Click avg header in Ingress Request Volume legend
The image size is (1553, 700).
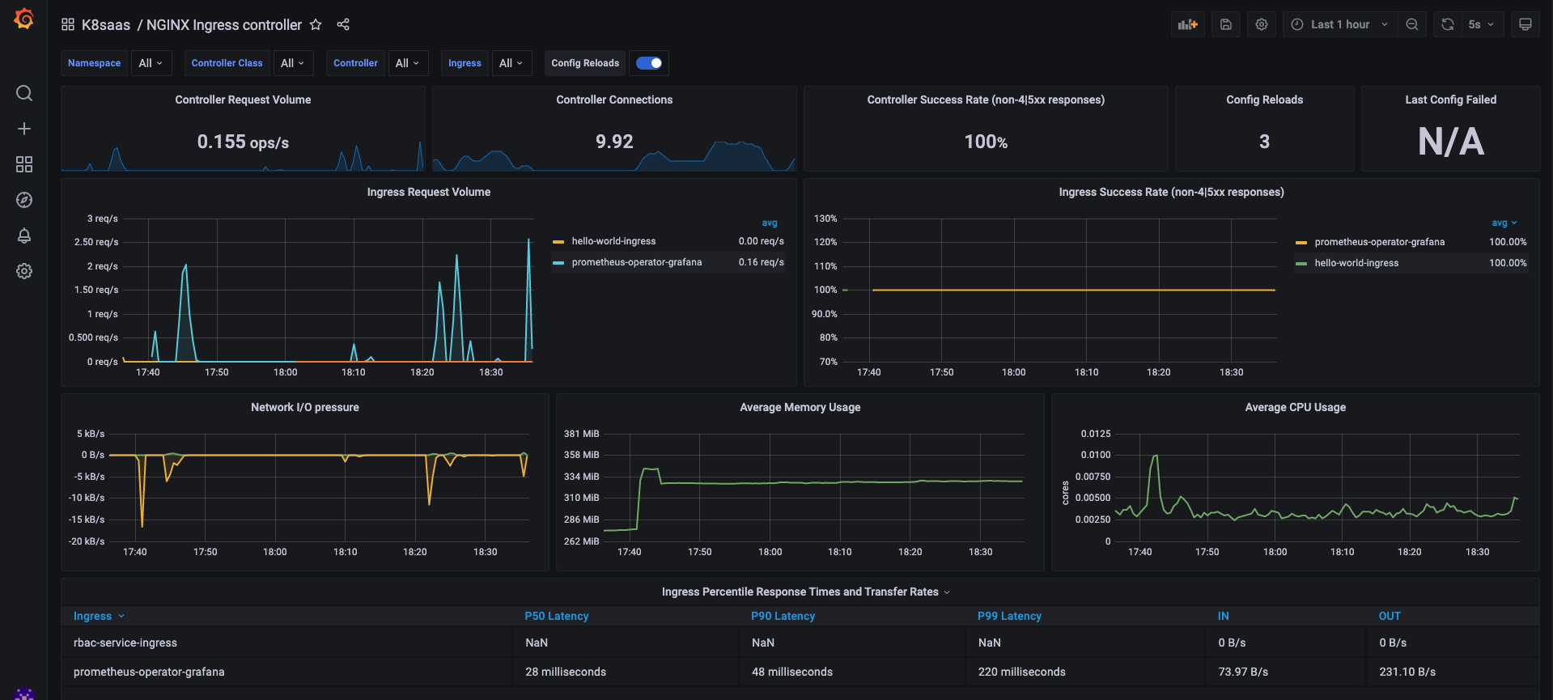(769, 223)
